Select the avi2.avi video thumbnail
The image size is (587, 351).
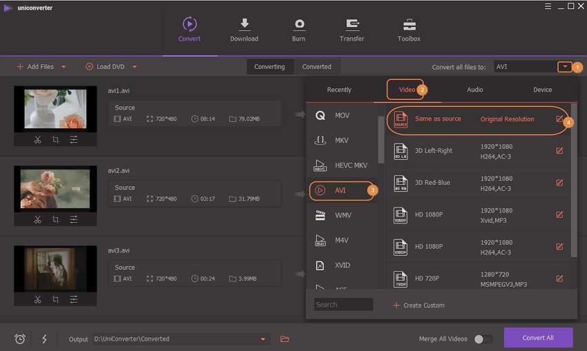coord(55,188)
